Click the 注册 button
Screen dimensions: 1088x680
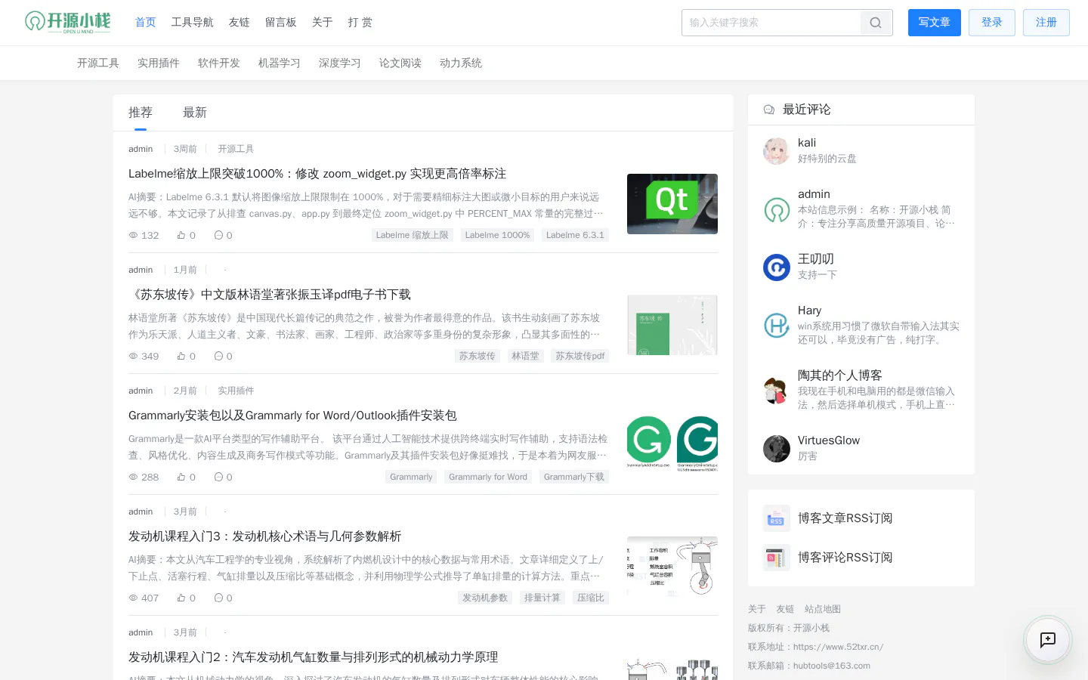click(x=1046, y=23)
